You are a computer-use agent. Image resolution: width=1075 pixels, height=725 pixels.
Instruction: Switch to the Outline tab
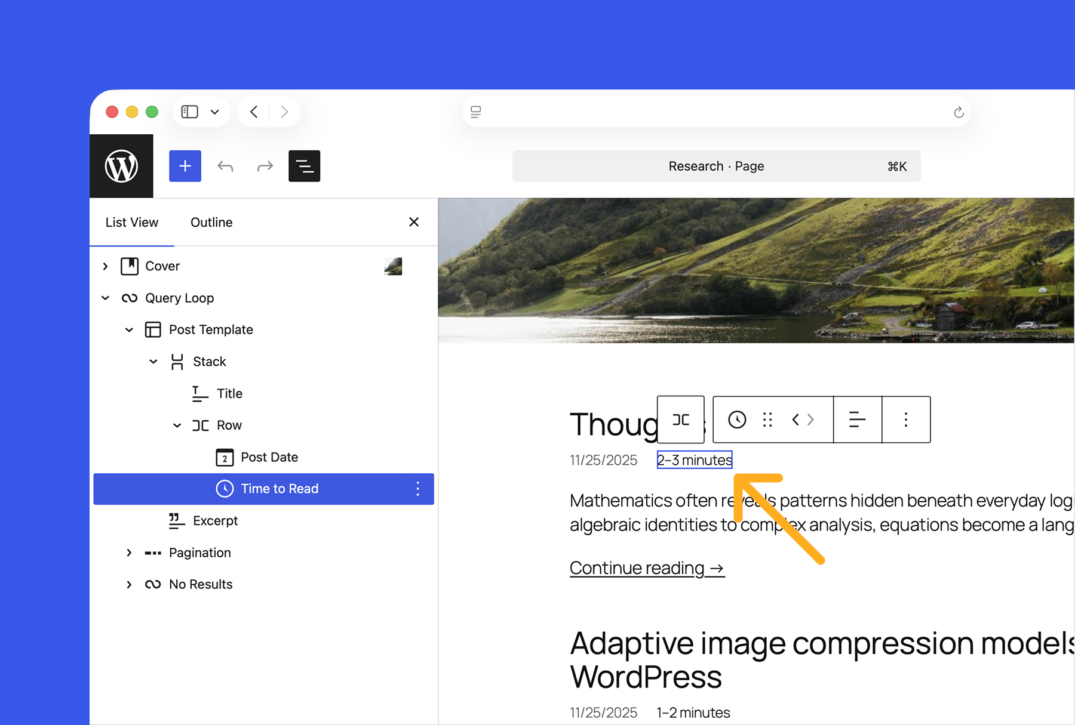coord(211,222)
